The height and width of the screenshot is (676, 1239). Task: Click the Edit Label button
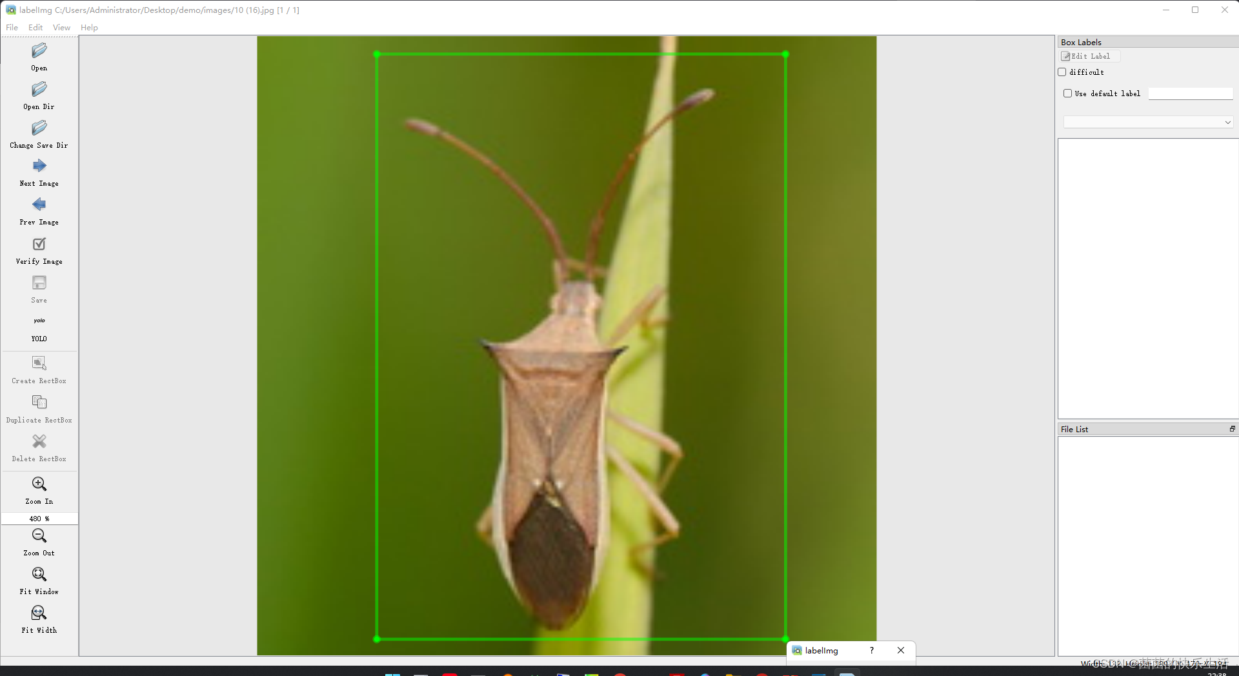click(x=1089, y=56)
